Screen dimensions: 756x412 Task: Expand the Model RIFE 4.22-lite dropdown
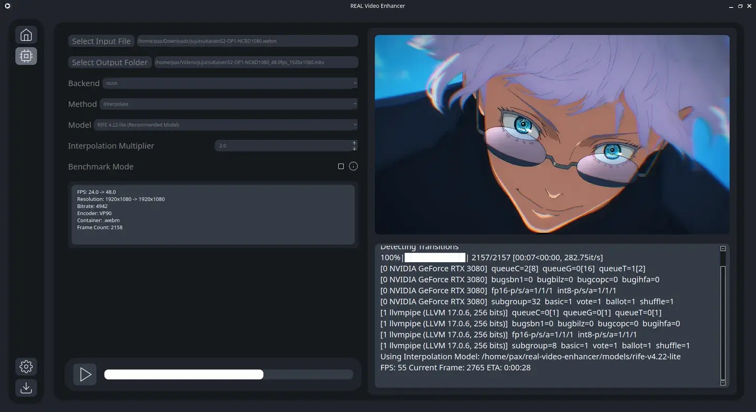coord(226,125)
